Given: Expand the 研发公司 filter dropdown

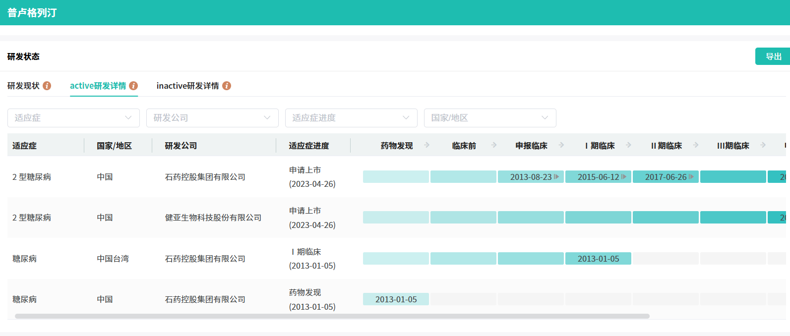Looking at the screenshot, I should point(212,118).
